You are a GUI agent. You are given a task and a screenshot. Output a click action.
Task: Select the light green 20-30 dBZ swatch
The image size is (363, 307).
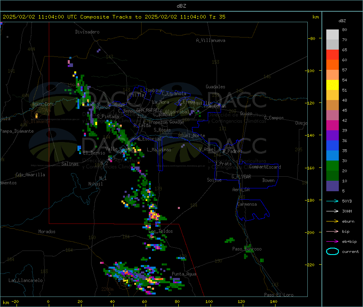pos(332,165)
